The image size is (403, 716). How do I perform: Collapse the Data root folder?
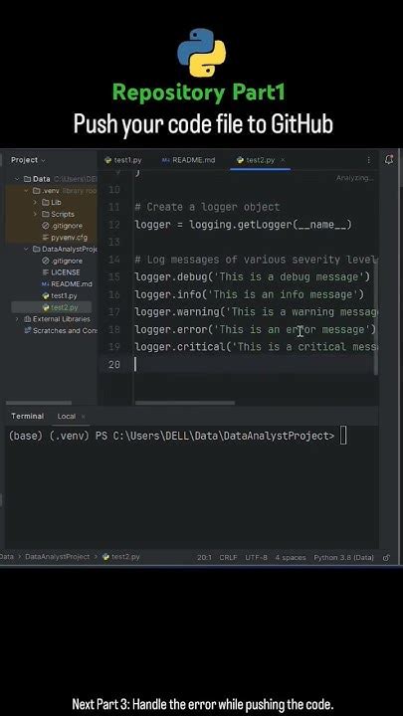tap(17, 179)
